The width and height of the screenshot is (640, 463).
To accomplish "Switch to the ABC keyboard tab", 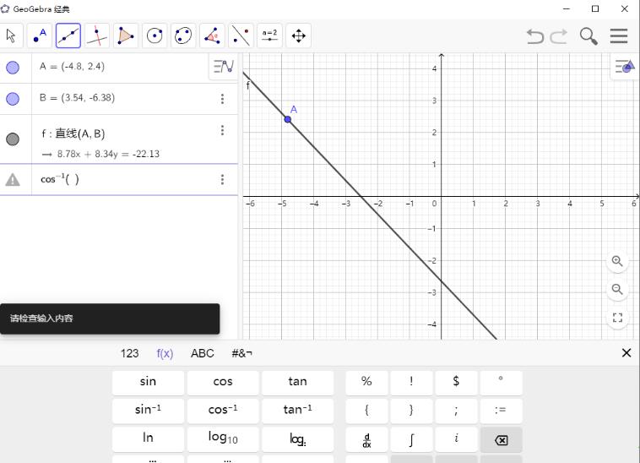I will [203, 353].
